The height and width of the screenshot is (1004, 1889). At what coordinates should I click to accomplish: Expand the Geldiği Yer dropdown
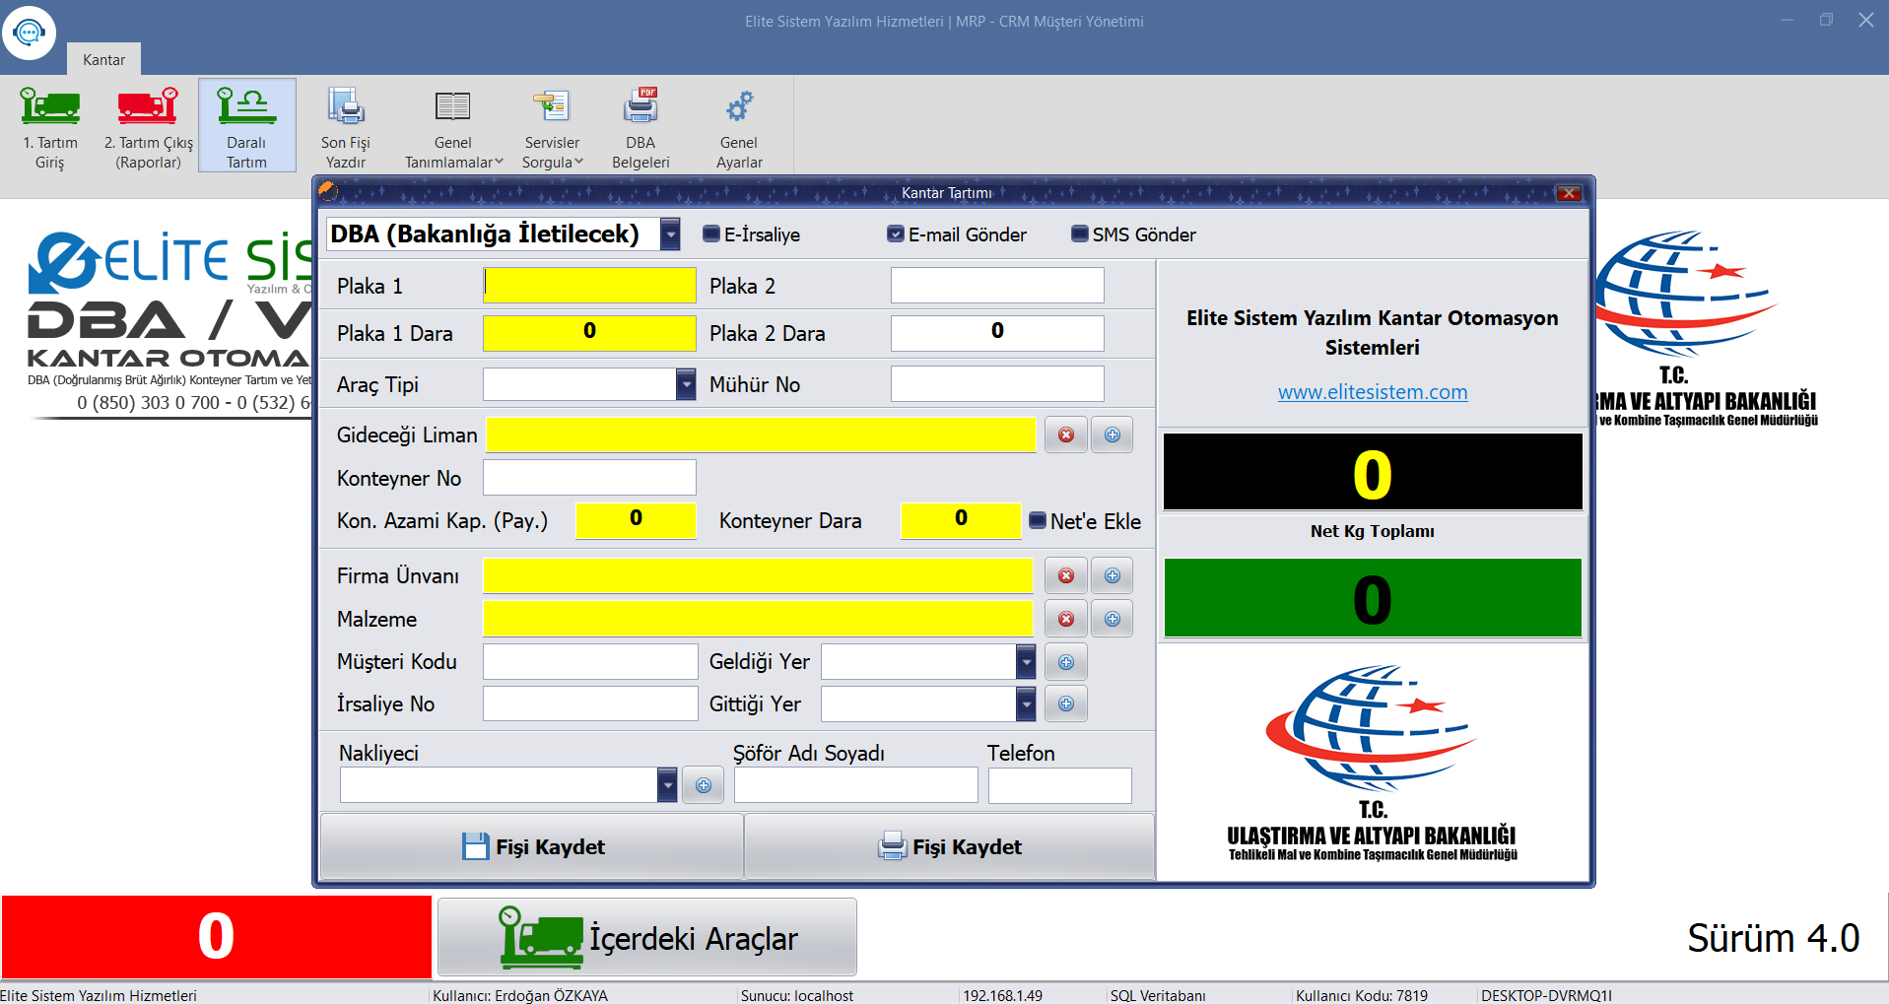pos(1026,662)
